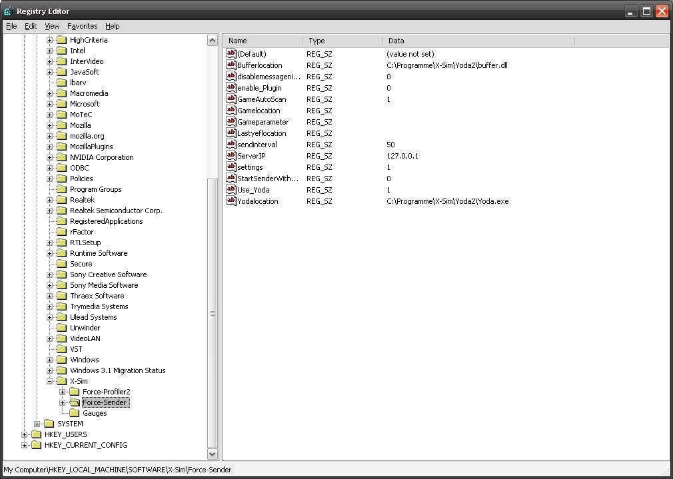Click the string icon next to Bufferlocation

(x=231, y=65)
